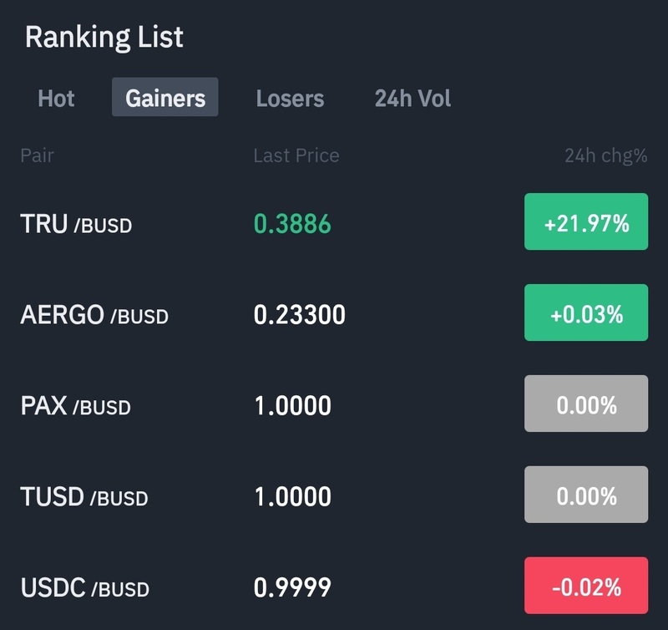Open the Losers tab
The image size is (668, 630).
(290, 98)
